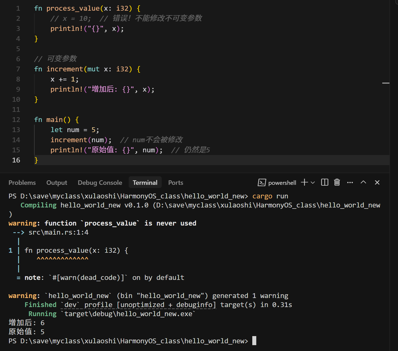Split the terminal pane
398x351 pixels.
(324, 182)
